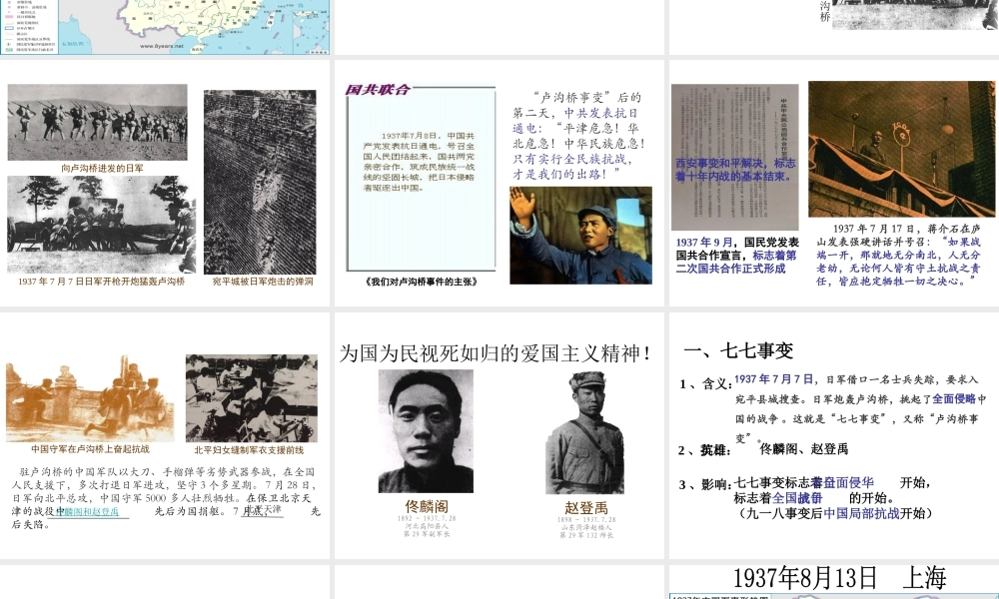Click the text box starting 1937年7月8日，中国共产党发表抗日通电

pos(420,162)
